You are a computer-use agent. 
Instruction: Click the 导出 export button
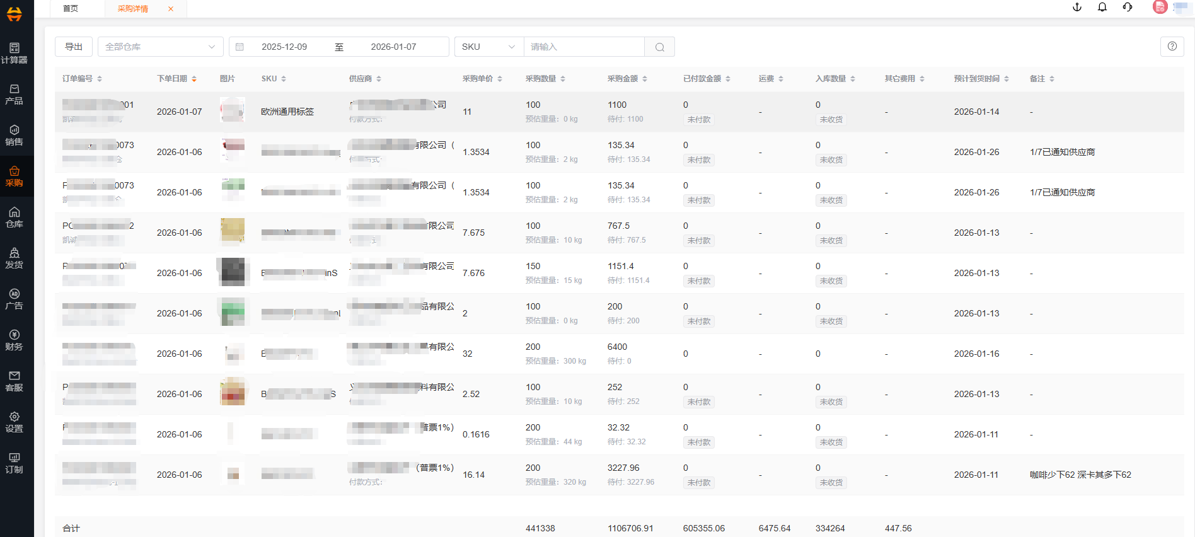pyautogui.click(x=74, y=47)
